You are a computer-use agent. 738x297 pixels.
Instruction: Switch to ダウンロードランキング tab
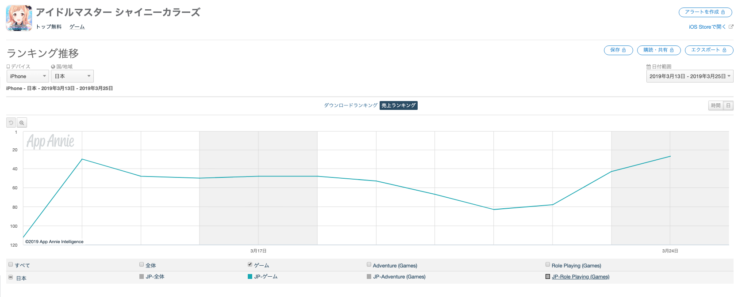point(351,105)
